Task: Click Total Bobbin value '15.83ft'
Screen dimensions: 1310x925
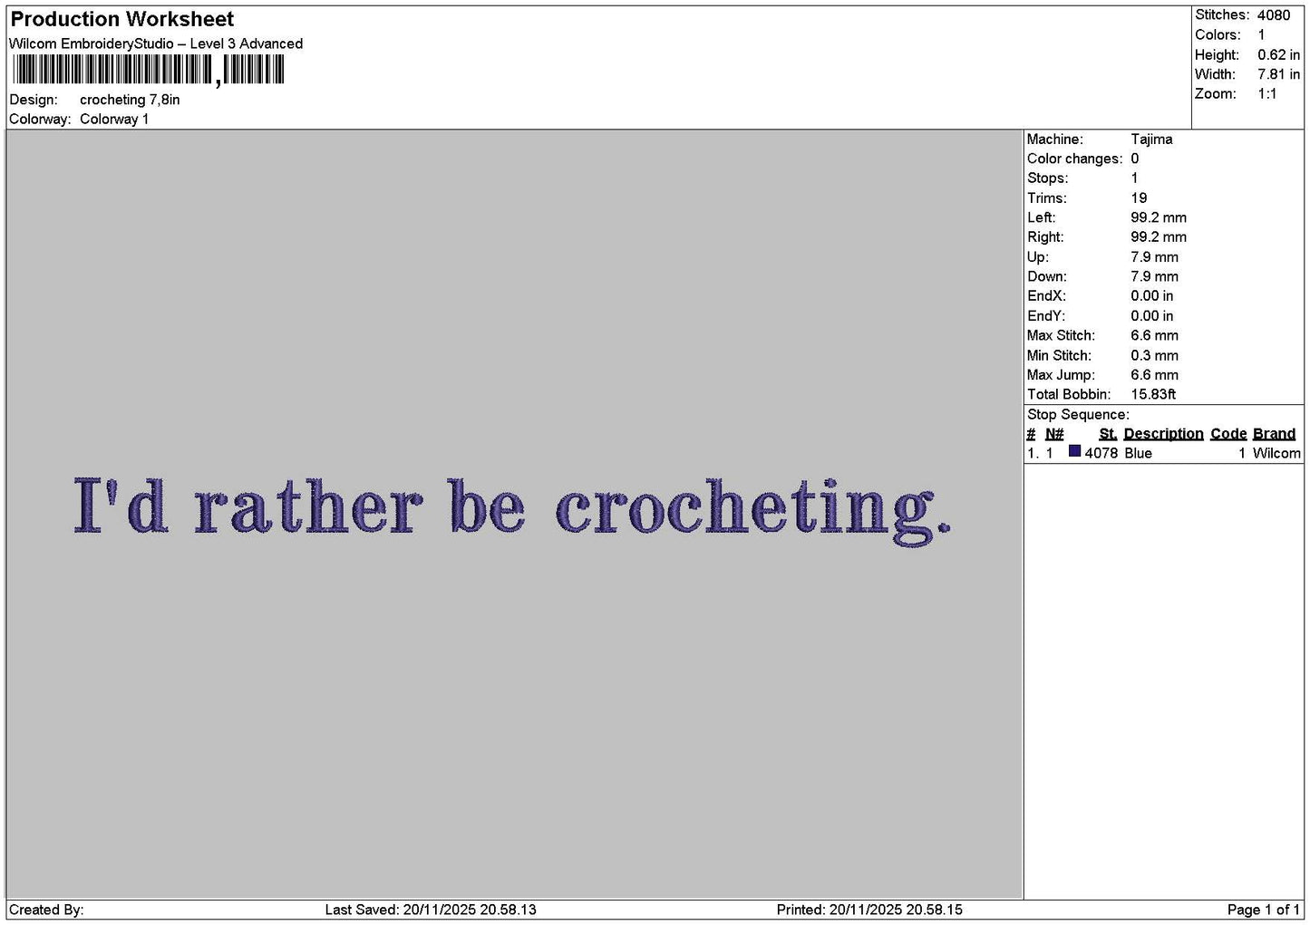Action: (1153, 394)
